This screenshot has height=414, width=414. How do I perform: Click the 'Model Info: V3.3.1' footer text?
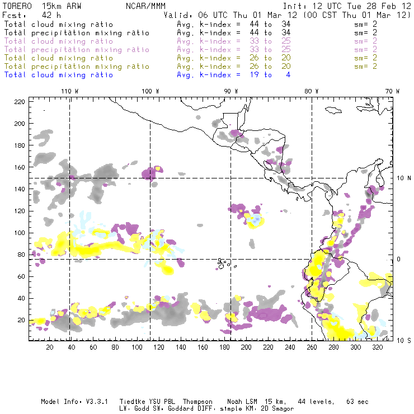(74, 402)
